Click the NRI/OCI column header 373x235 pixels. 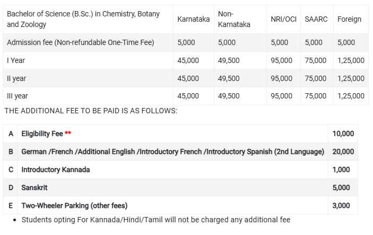click(283, 19)
